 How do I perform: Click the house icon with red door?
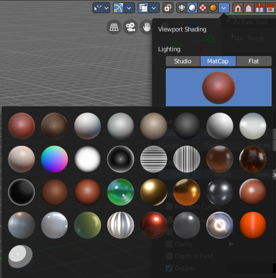[x=238, y=8]
